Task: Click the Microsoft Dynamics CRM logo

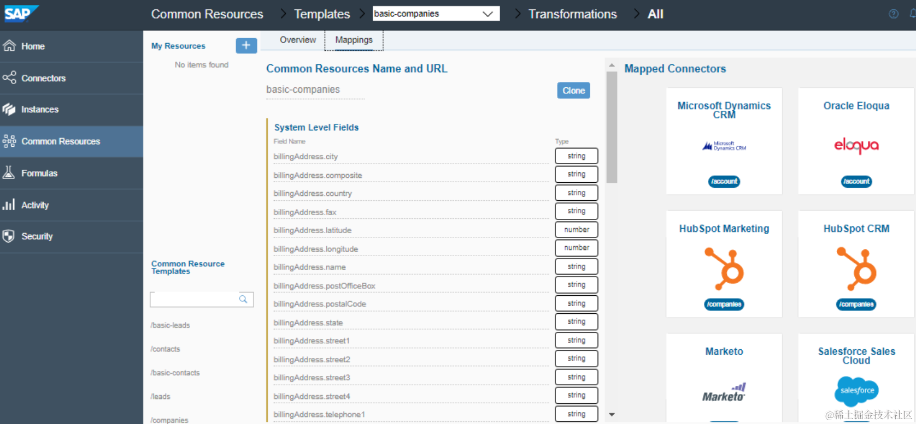Action: click(724, 146)
